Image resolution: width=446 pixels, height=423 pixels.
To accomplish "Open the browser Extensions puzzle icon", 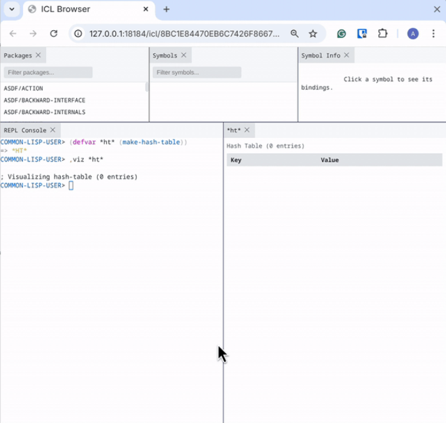I will [383, 33].
